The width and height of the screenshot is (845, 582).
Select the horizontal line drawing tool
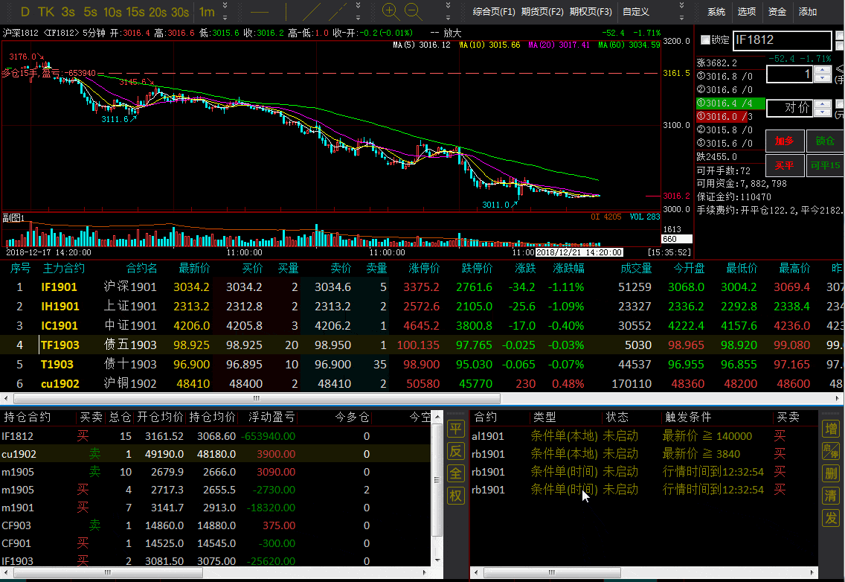click(x=260, y=12)
